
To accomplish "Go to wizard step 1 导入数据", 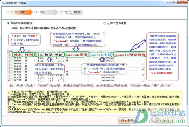I will [x=19, y=12].
